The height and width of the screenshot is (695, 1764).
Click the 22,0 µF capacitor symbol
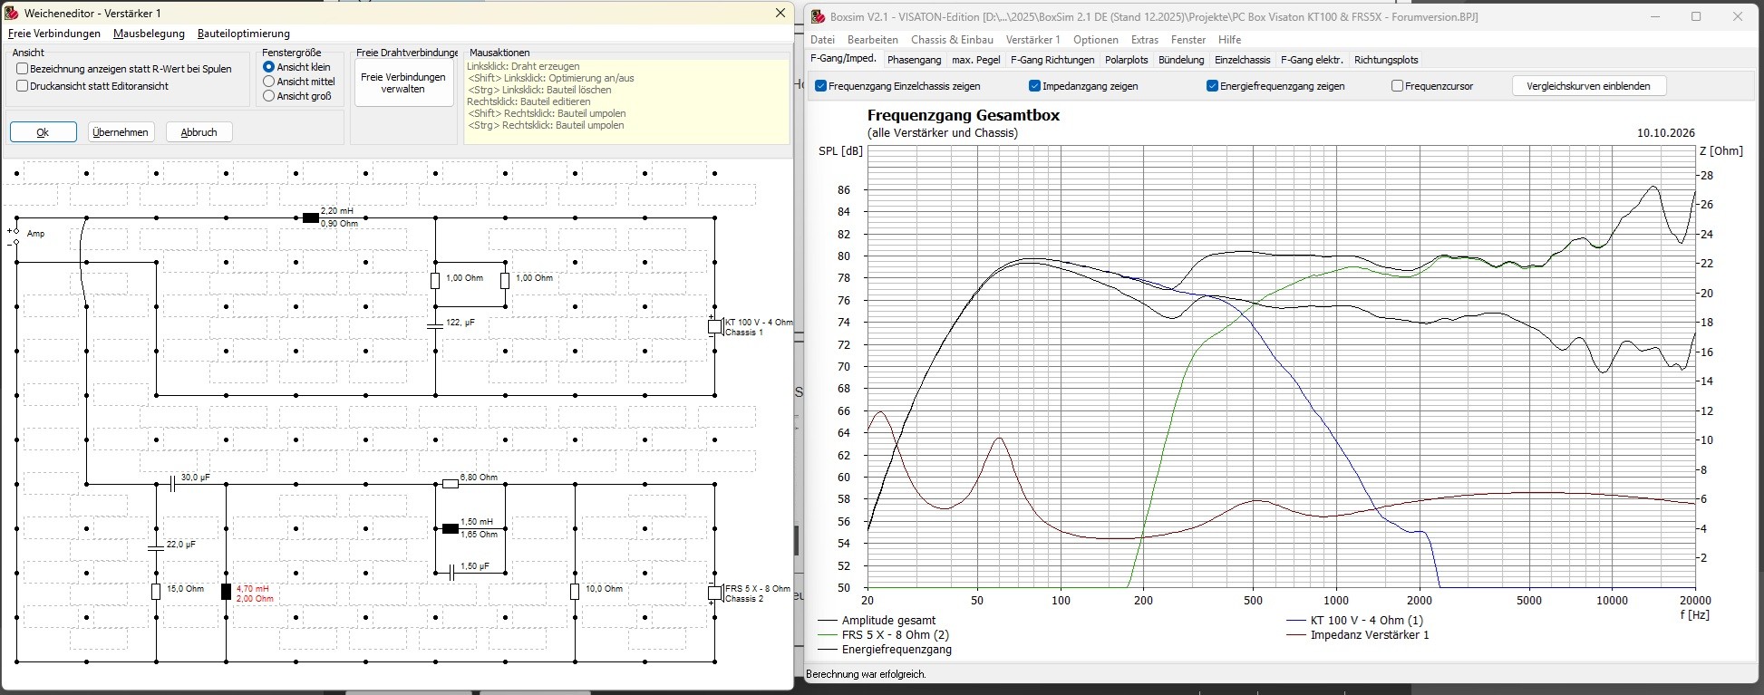[x=156, y=547]
